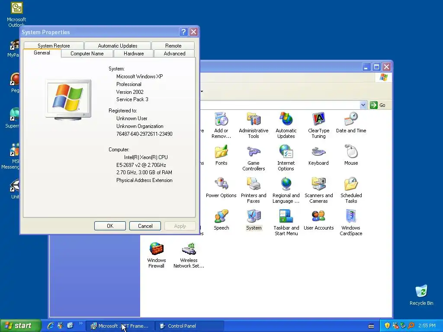Open Add or Remove Programs icon

pos(221,125)
